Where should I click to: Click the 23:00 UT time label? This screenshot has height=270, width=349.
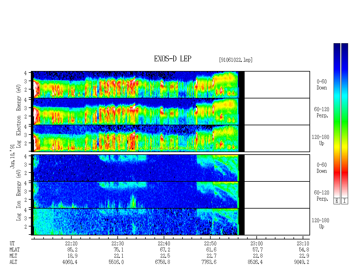click(x=257, y=243)
